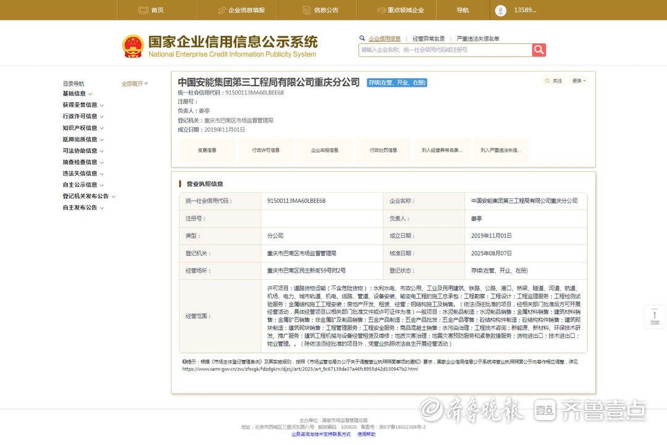This screenshot has width=667, height=445.
Task: Expand 自主公示信息 in the sidebar
Action: [x=83, y=185]
